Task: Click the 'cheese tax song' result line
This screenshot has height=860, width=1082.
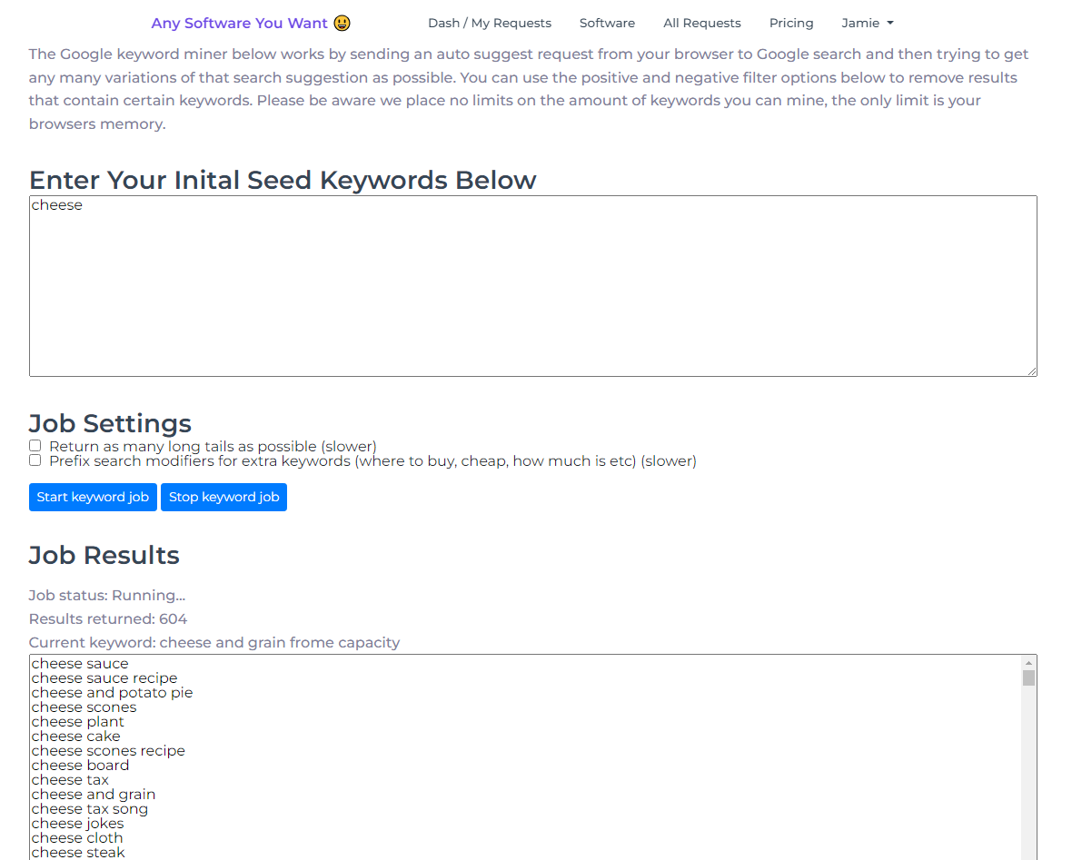Action: pyautogui.click(x=90, y=809)
